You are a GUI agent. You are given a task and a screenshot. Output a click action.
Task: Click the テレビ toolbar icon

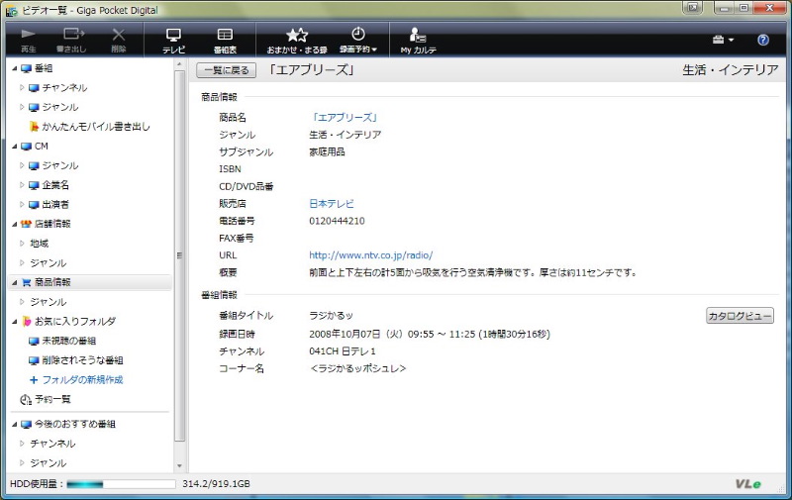pyautogui.click(x=173, y=39)
